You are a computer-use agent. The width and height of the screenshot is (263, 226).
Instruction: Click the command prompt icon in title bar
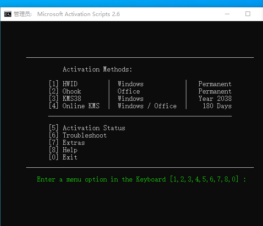[x=8, y=14]
